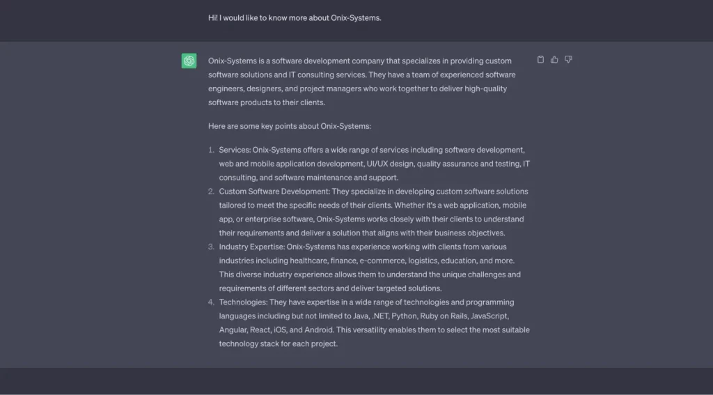Click the green ChatGPT avatar logo
The width and height of the screenshot is (713, 395).
[189, 61]
